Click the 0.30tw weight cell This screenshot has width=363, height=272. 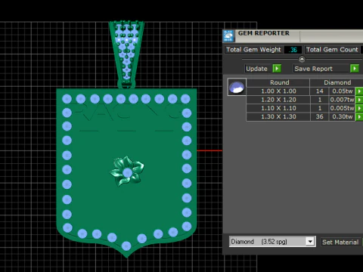(342, 117)
